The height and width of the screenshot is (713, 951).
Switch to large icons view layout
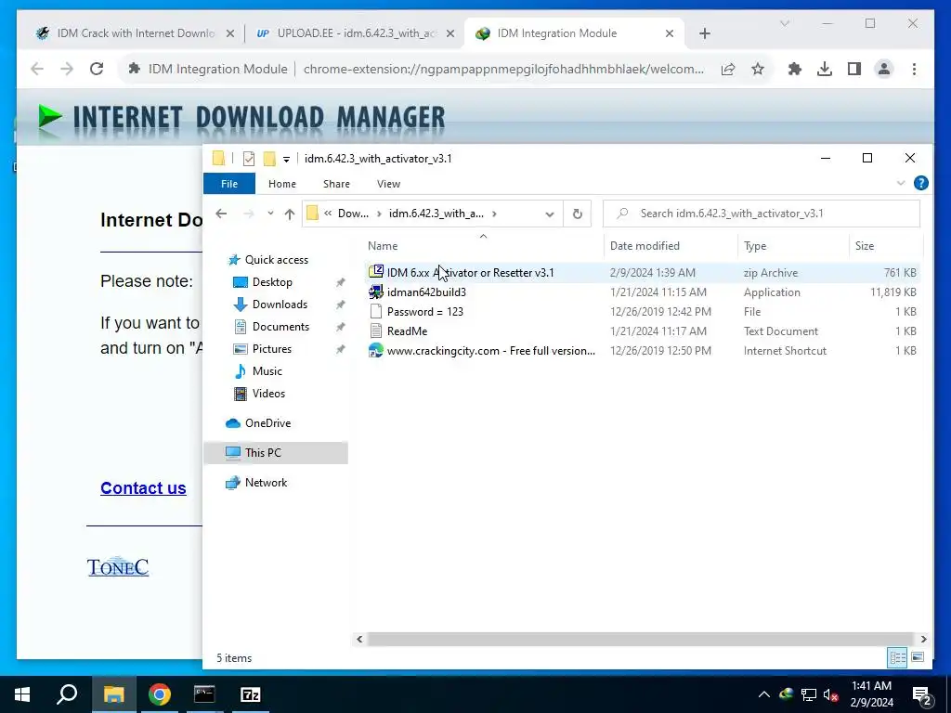[918, 657]
